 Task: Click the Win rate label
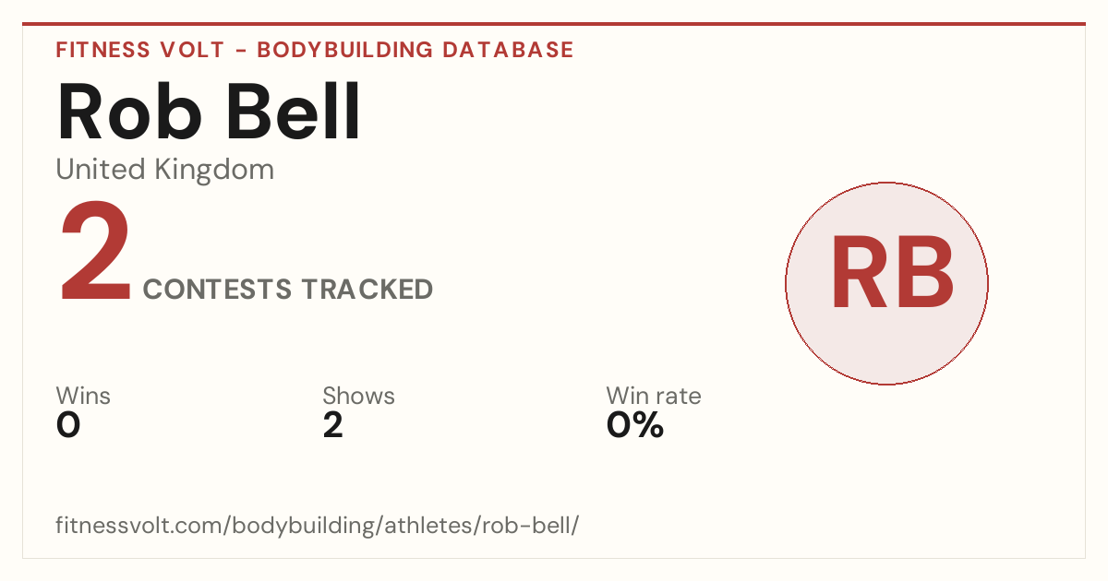click(x=654, y=396)
